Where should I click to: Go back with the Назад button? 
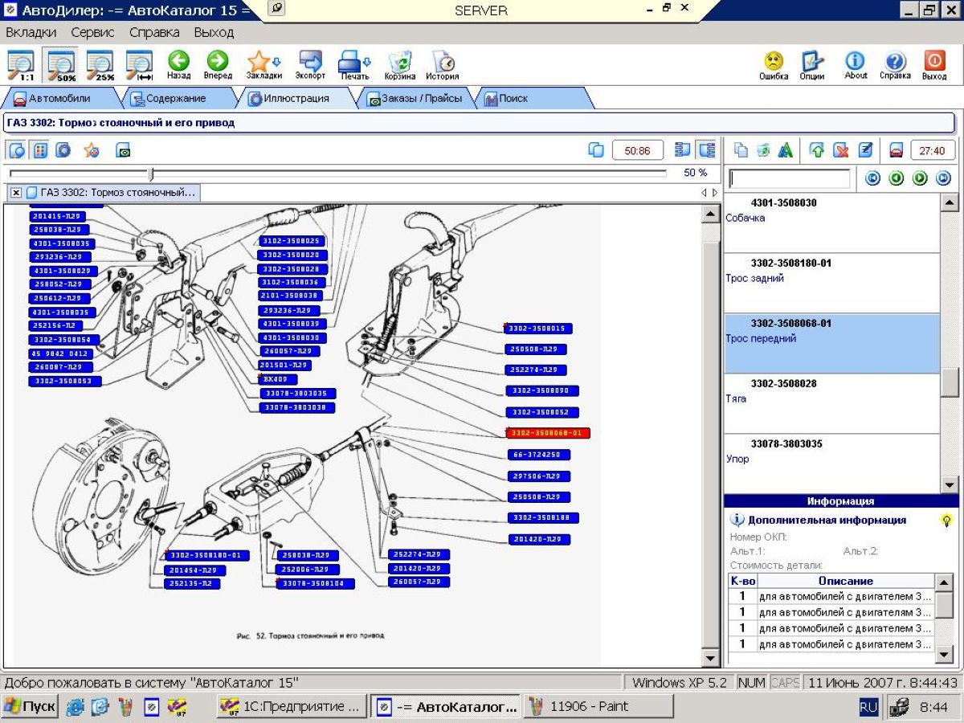click(178, 65)
